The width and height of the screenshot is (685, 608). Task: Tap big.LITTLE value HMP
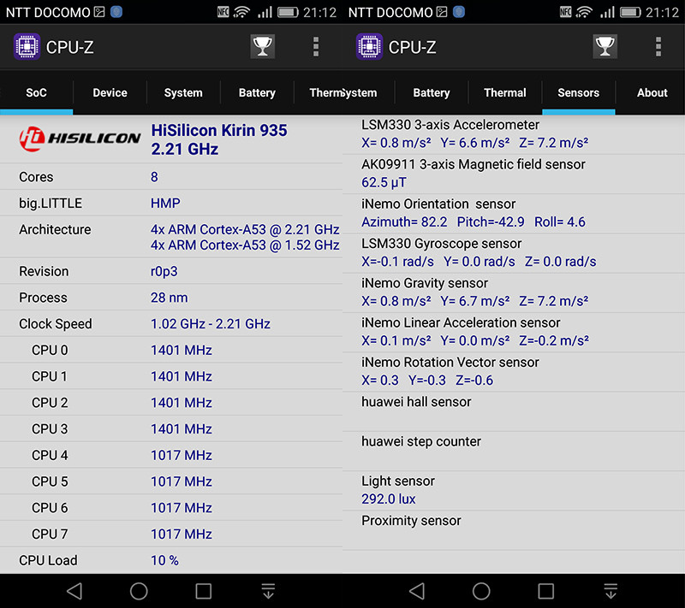point(165,203)
